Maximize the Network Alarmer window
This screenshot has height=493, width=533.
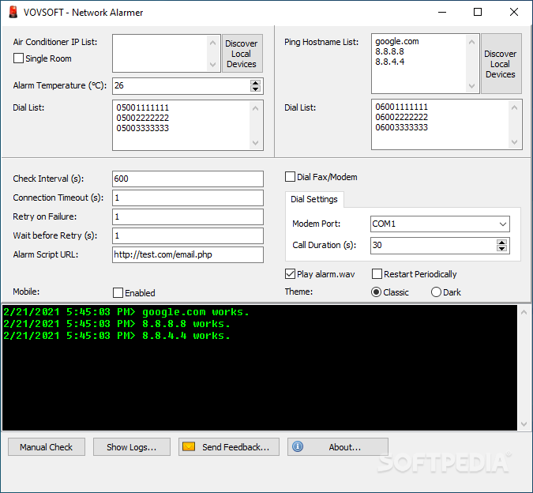478,12
